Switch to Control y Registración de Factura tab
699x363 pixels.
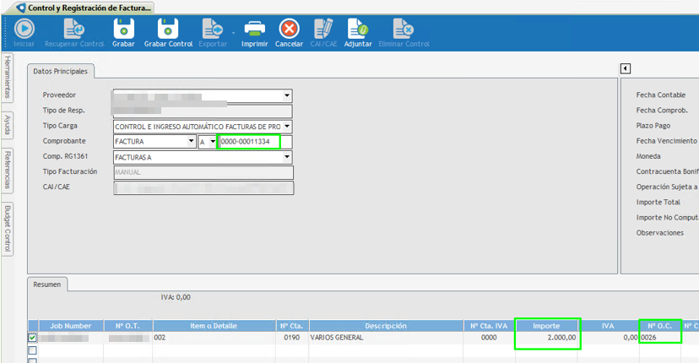pos(84,8)
